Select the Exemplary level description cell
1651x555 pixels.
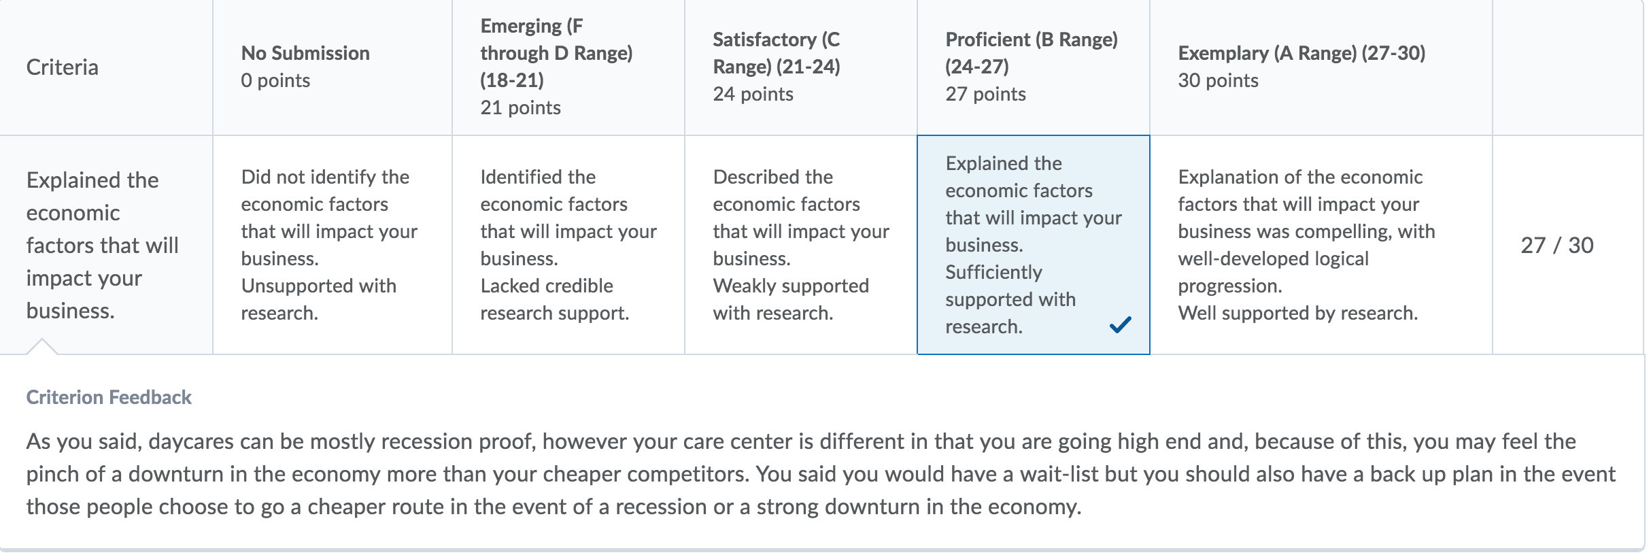click(1321, 245)
